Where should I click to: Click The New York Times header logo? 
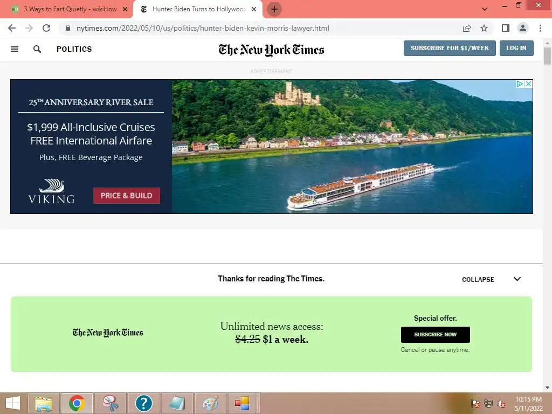point(271,50)
